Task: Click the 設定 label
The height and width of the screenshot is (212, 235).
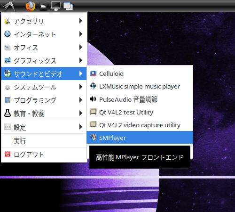Action: [20, 127]
